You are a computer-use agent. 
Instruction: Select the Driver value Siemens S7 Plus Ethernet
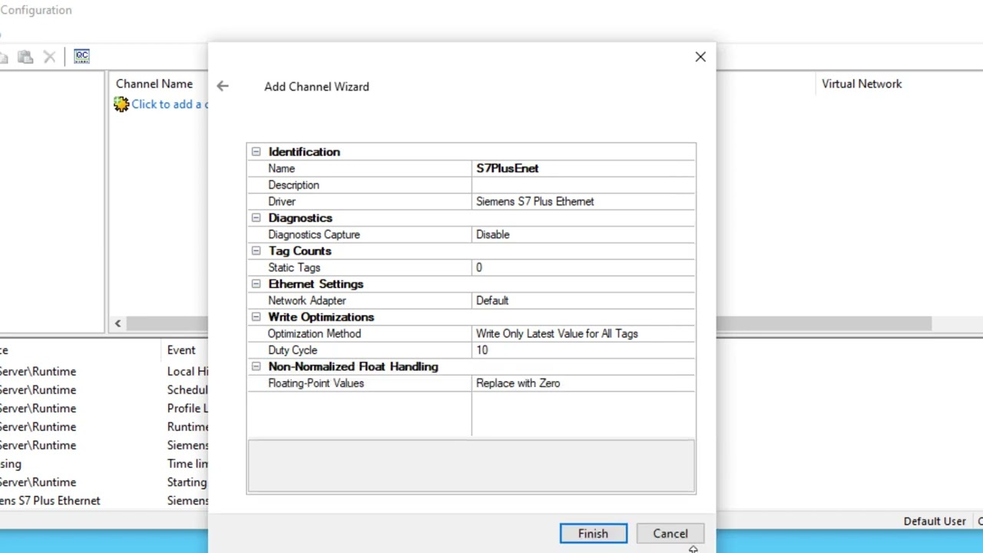[584, 202]
